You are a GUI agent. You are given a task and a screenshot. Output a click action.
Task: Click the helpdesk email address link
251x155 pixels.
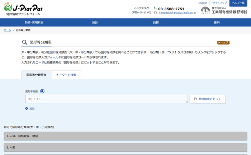coord(177,13)
